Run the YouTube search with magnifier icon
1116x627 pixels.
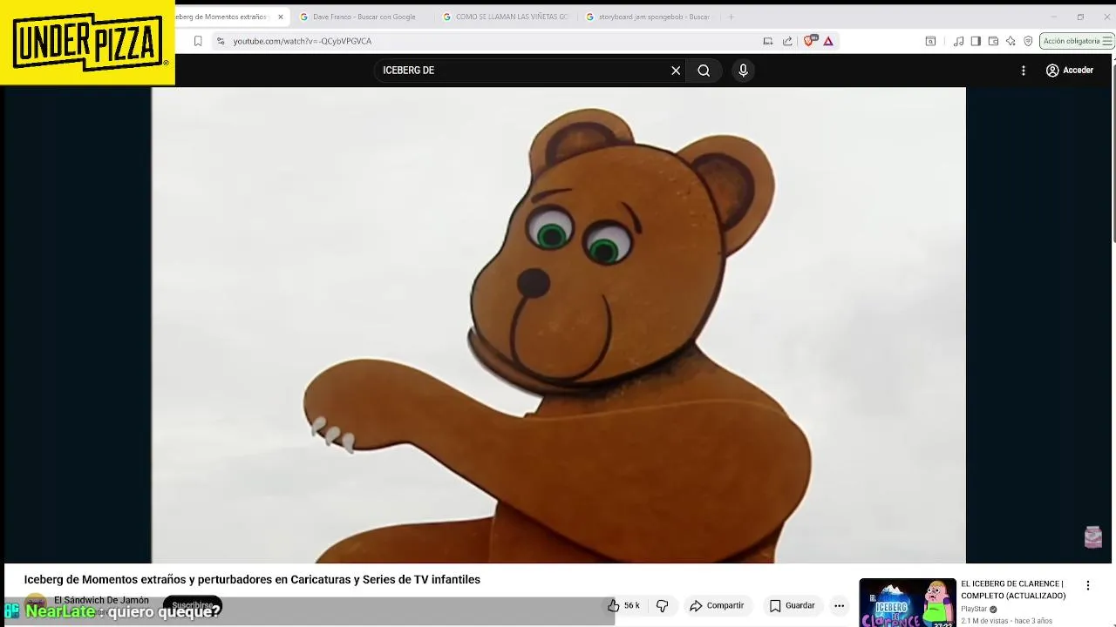(704, 71)
